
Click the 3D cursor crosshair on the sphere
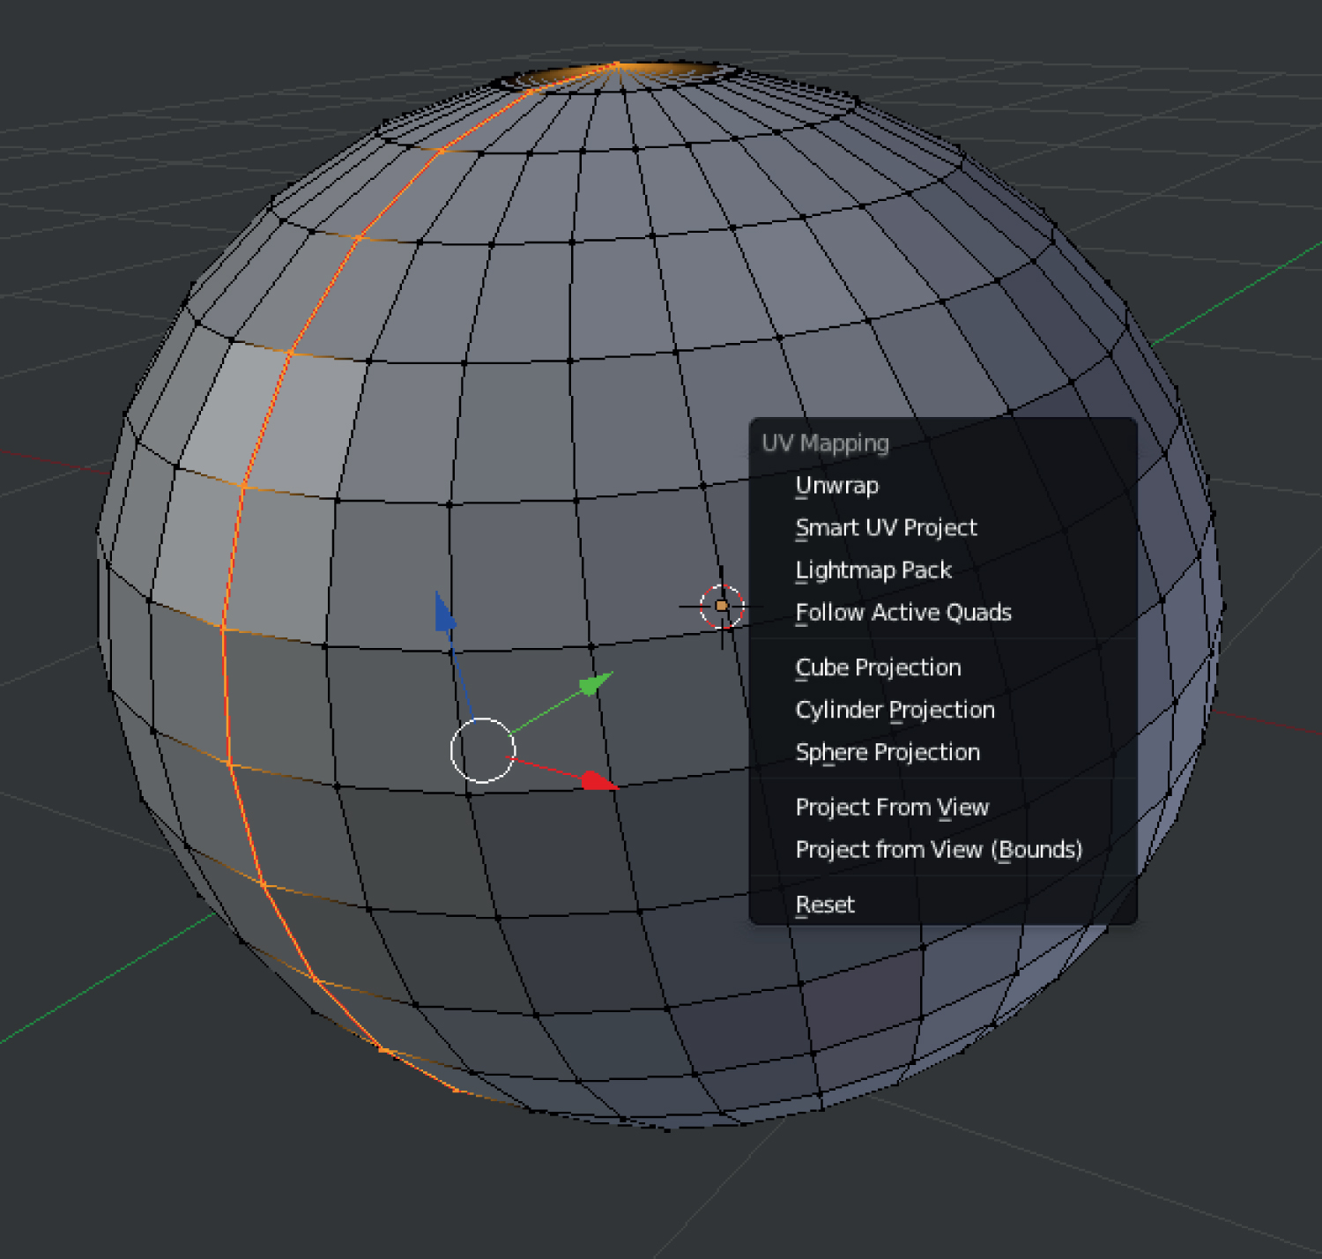click(x=722, y=606)
